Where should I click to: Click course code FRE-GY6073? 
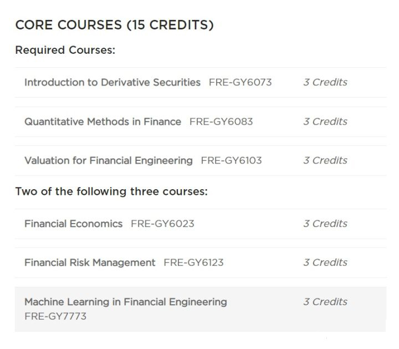(240, 82)
